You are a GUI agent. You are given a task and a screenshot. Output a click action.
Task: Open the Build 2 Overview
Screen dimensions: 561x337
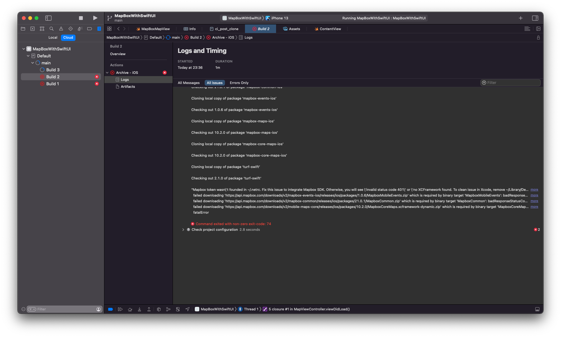point(118,54)
